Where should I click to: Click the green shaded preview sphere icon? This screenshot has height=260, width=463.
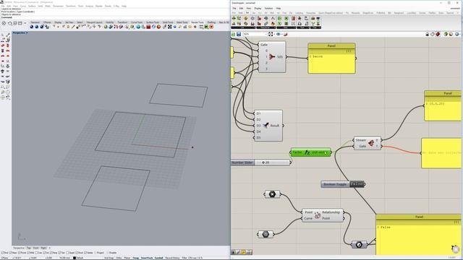[446, 34]
